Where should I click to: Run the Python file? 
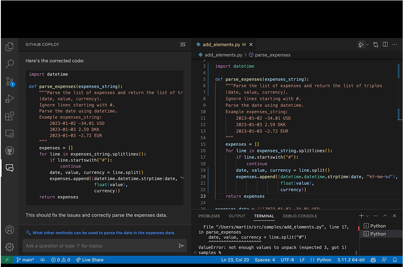coord(361,44)
